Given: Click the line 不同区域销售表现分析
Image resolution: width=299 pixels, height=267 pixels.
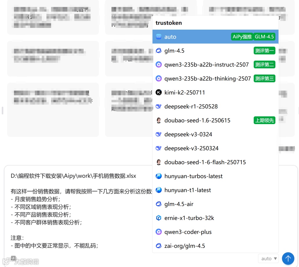Looking at the screenshot, I should point(41,207).
